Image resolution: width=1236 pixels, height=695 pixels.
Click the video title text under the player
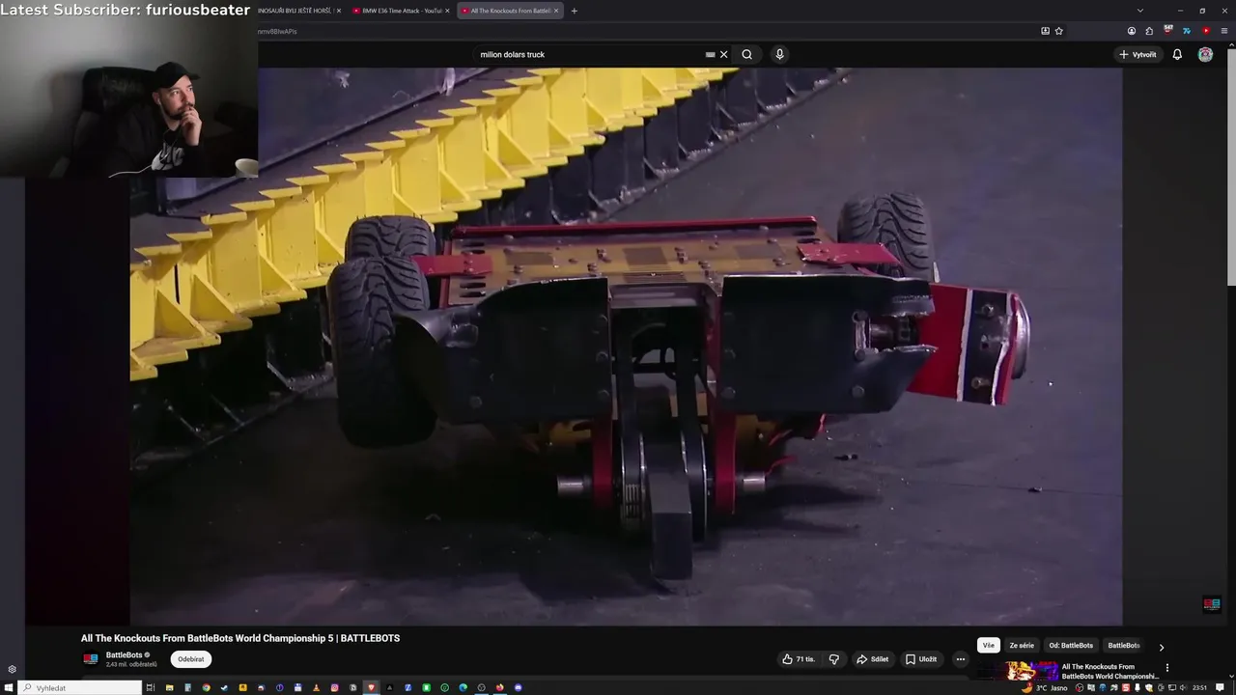click(240, 638)
